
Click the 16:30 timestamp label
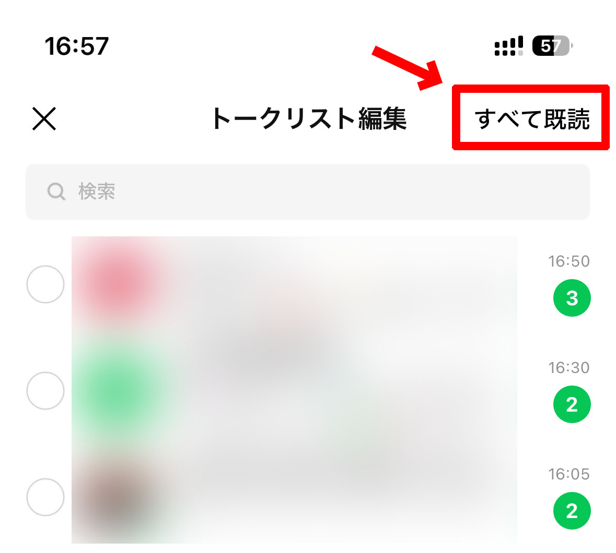(569, 368)
